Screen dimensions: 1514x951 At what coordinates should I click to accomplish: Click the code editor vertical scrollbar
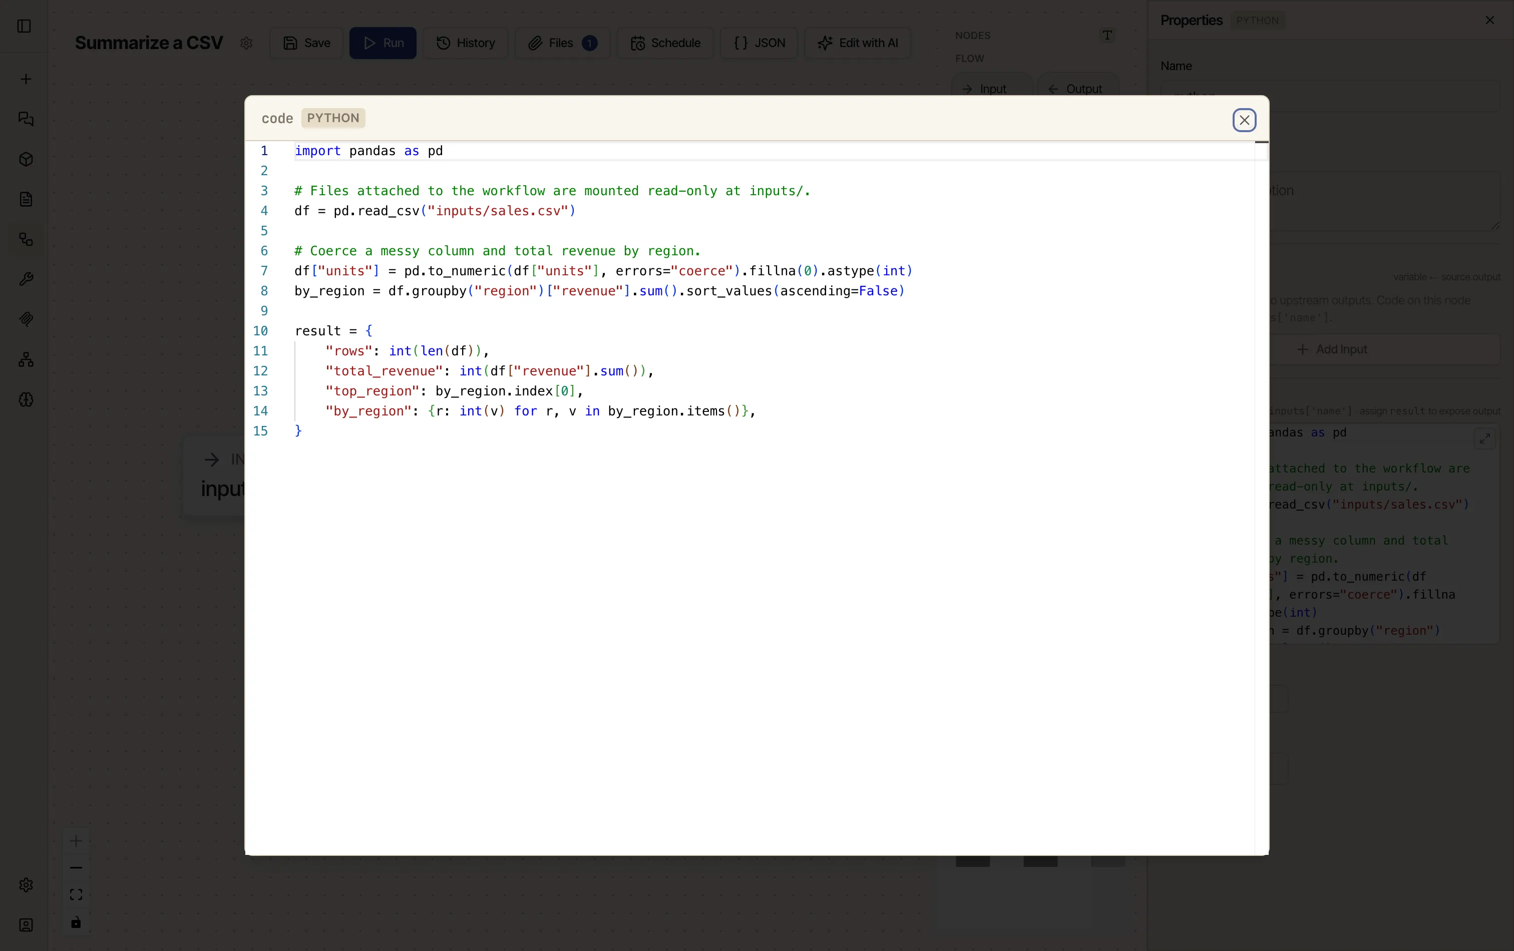click(1261, 498)
